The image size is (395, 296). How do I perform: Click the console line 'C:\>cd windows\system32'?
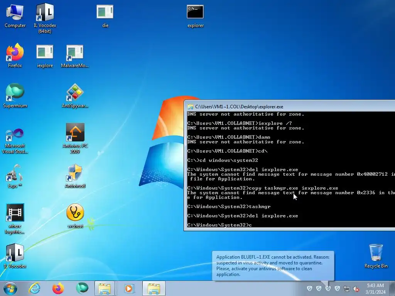tap(223, 160)
